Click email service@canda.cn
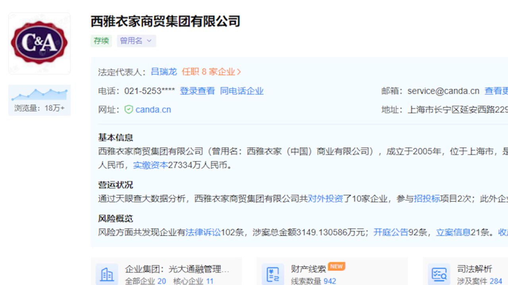 pyautogui.click(x=443, y=91)
